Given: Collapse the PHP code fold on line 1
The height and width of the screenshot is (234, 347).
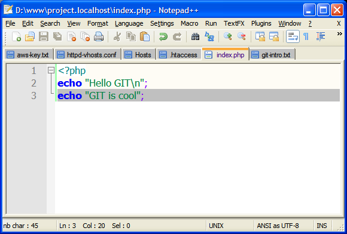Looking at the screenshot, I should pyautogui.click(x=51, y=70).
